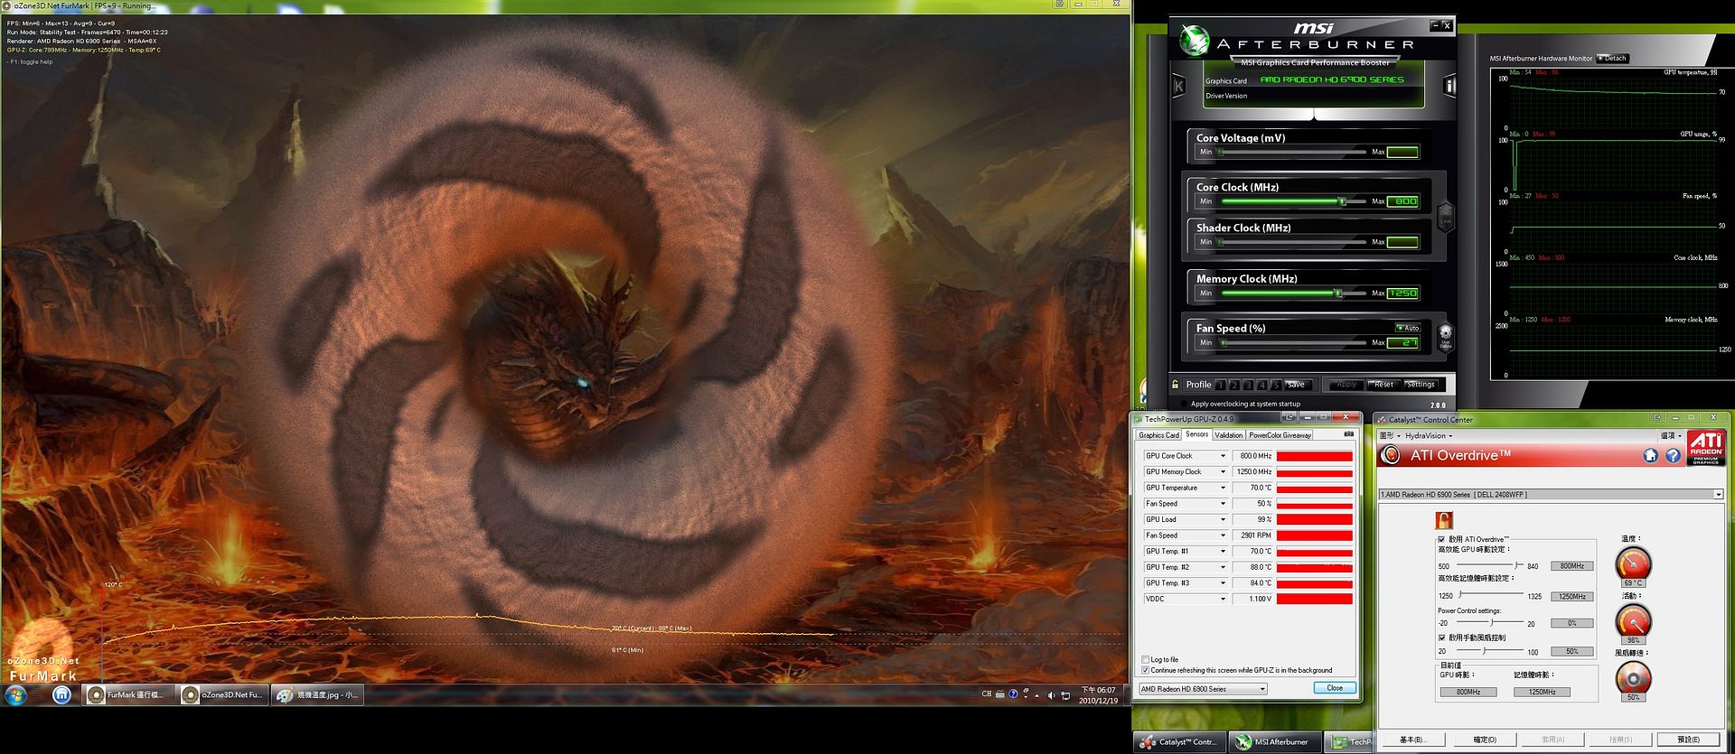This screenshot has height=754, width=1735.
Task: Select Afterburner profile slot 2
Action: point(1234,385)
